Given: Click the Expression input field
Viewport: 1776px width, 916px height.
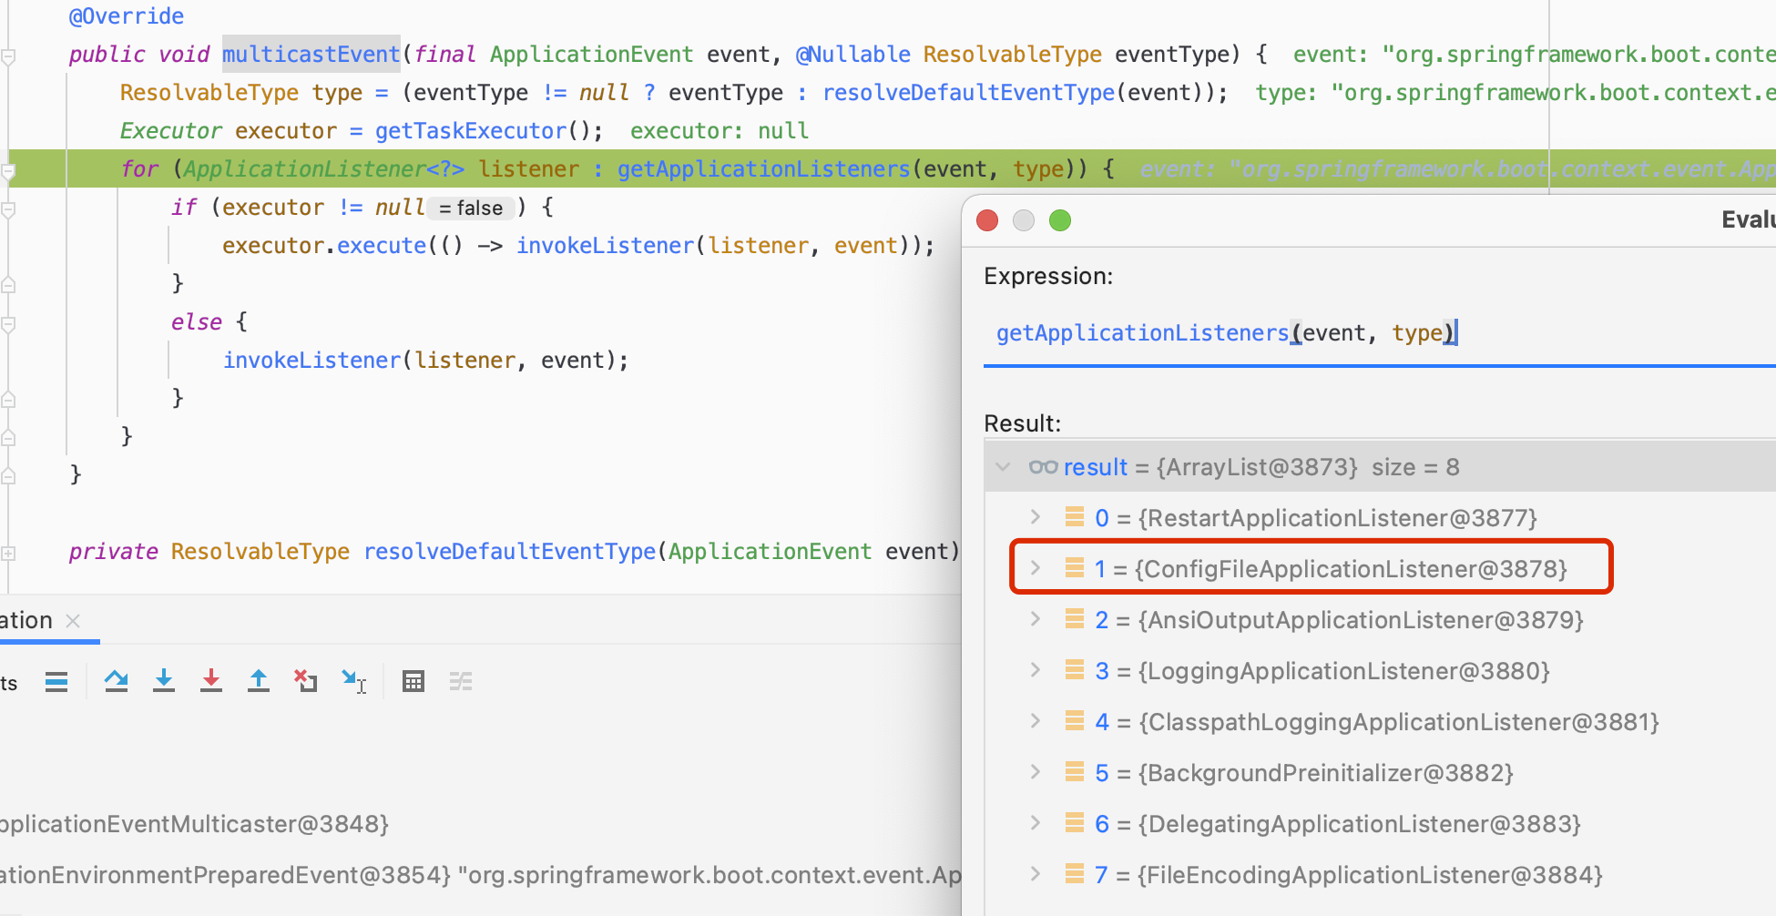Looking at the screenshot, I should [x=1380, y=333].
